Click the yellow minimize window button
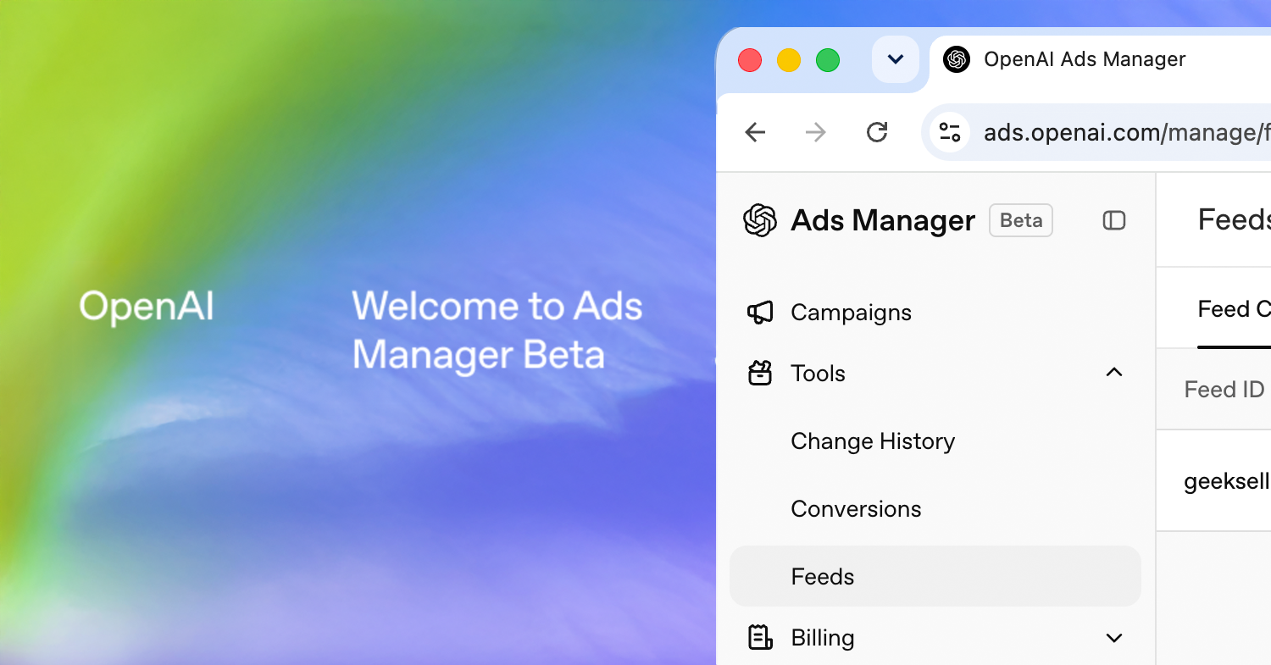The image size is (1271, 665). [x=789, y=60]
